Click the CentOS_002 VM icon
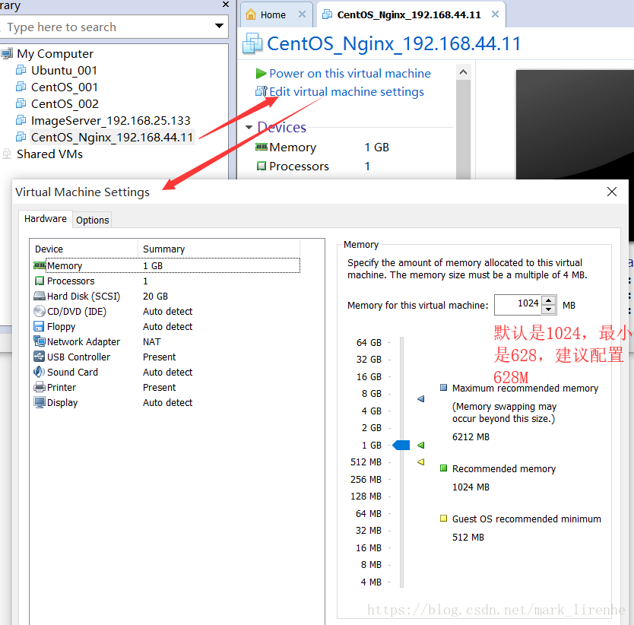 coord(21,104)
